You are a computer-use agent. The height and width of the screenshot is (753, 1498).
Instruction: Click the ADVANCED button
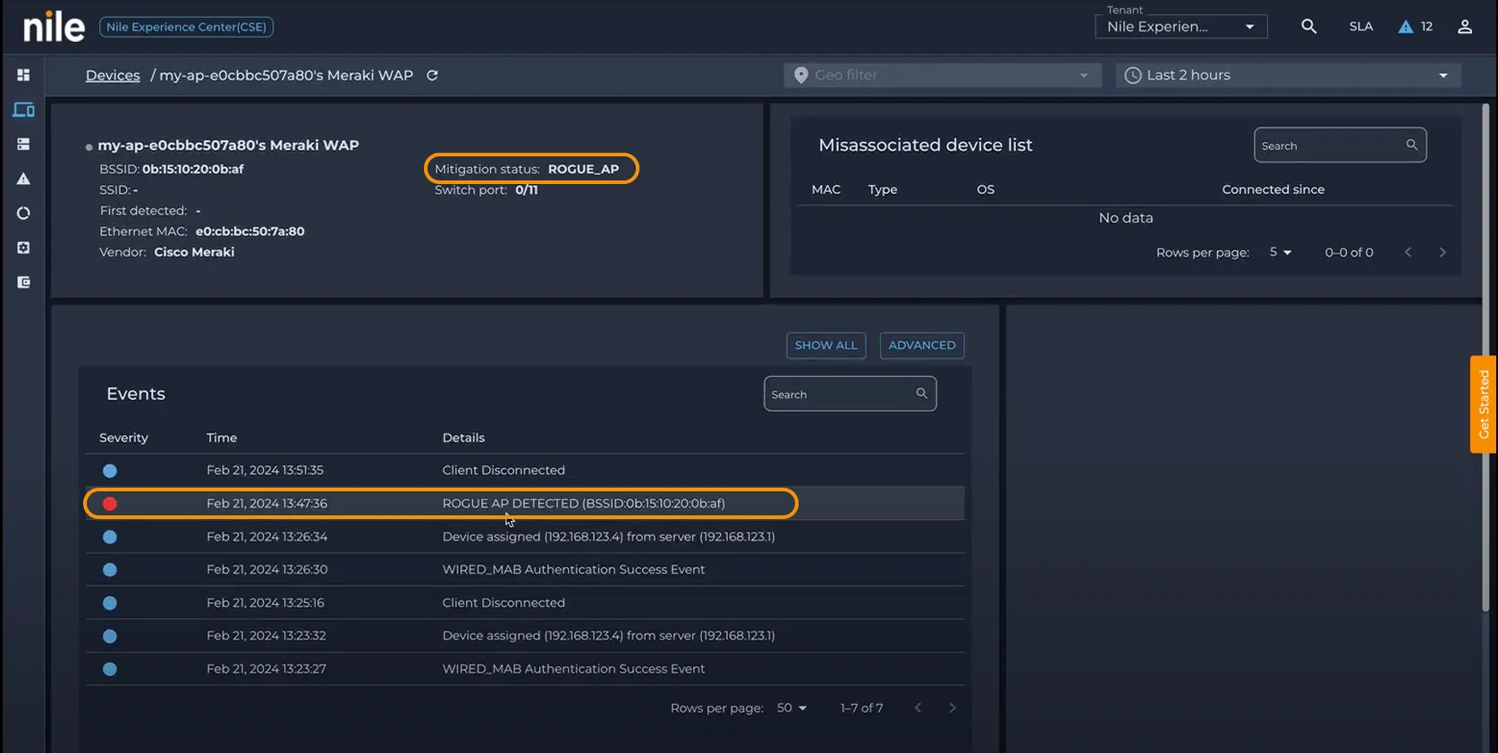921,345
